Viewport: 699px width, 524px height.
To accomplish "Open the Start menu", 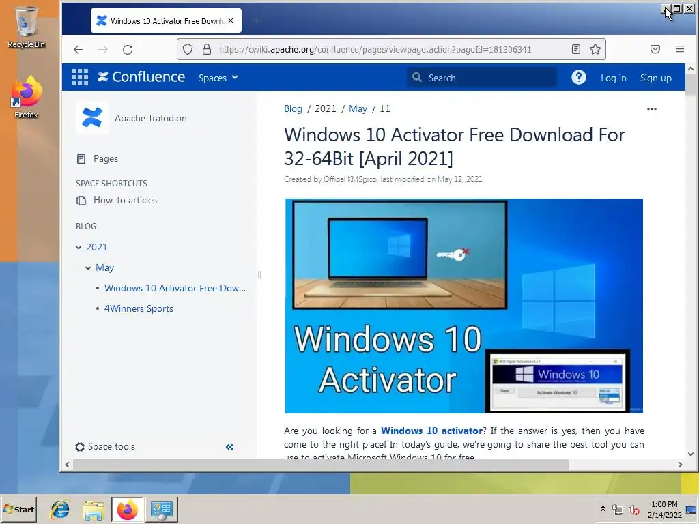I will click(19, 509).
